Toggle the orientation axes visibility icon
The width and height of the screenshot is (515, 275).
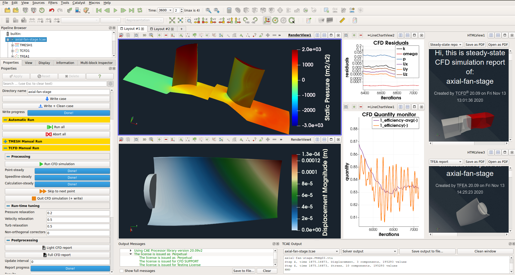267,20
